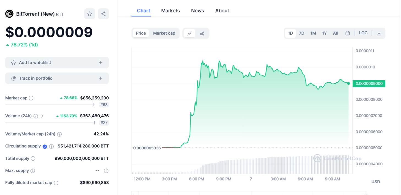Click Add to watchlist
Viewport: 401px width, 195px height.
tap(57, 62)
